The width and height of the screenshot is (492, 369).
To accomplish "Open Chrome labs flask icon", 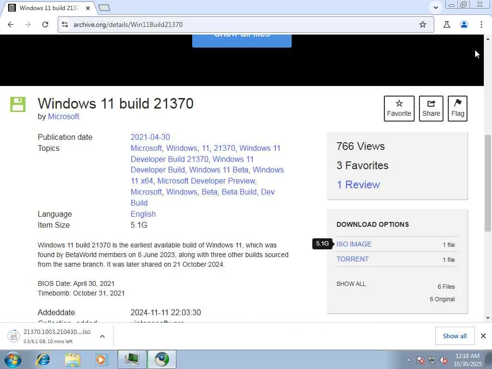I will tap(447, 25).
